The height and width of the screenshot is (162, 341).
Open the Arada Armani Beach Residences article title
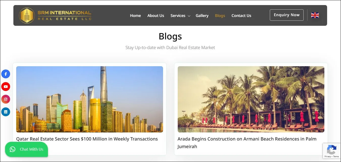[x=247, y=143]
